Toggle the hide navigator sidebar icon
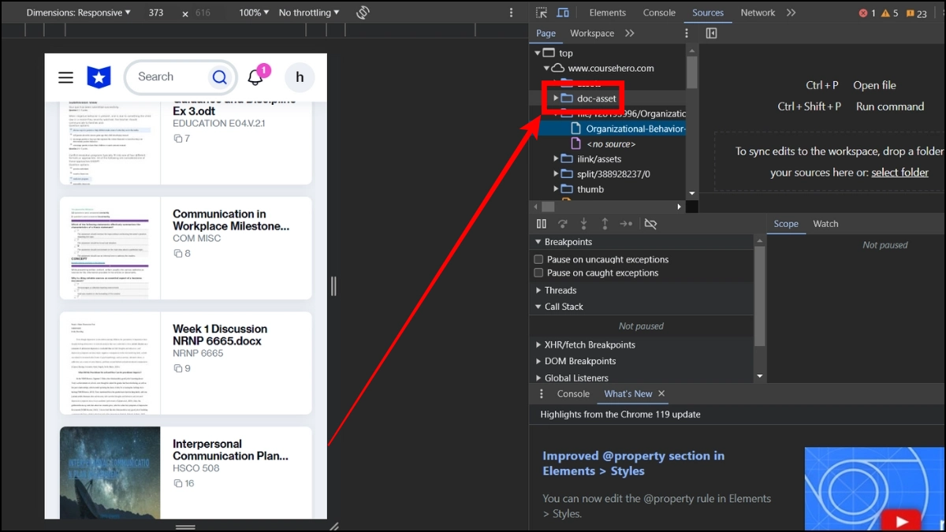Viewport: 946px width, 532px height. (x=711, y=33)
